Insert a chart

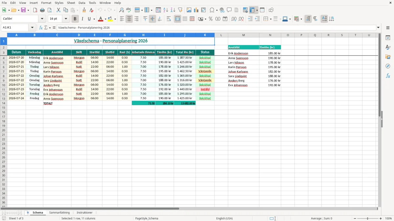tap(196, 10)
